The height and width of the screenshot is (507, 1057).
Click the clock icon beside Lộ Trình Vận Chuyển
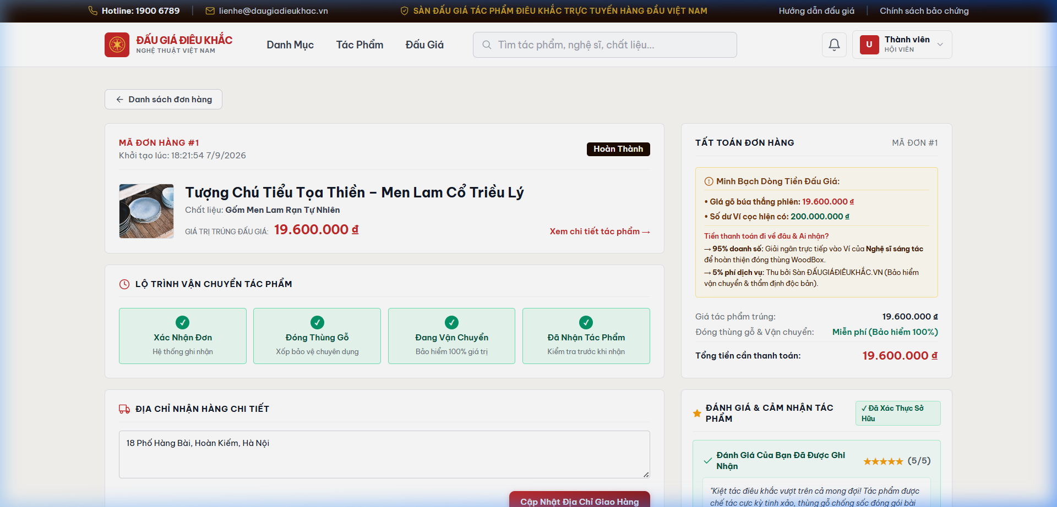coord(124,284)
